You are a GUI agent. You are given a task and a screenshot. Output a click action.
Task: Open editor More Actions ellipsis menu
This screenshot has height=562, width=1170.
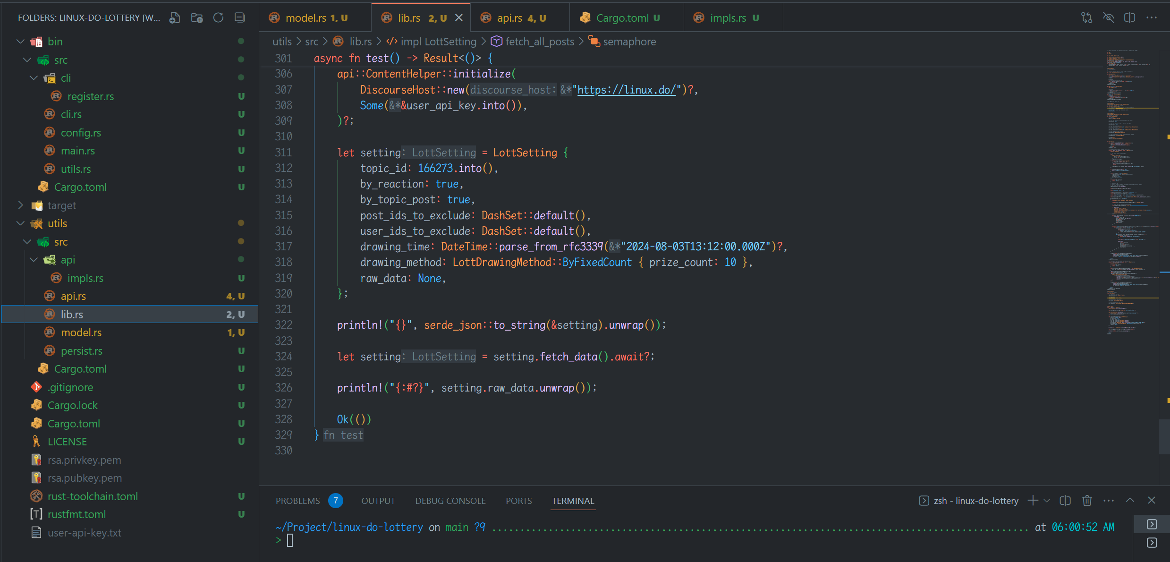[1152, 18]
